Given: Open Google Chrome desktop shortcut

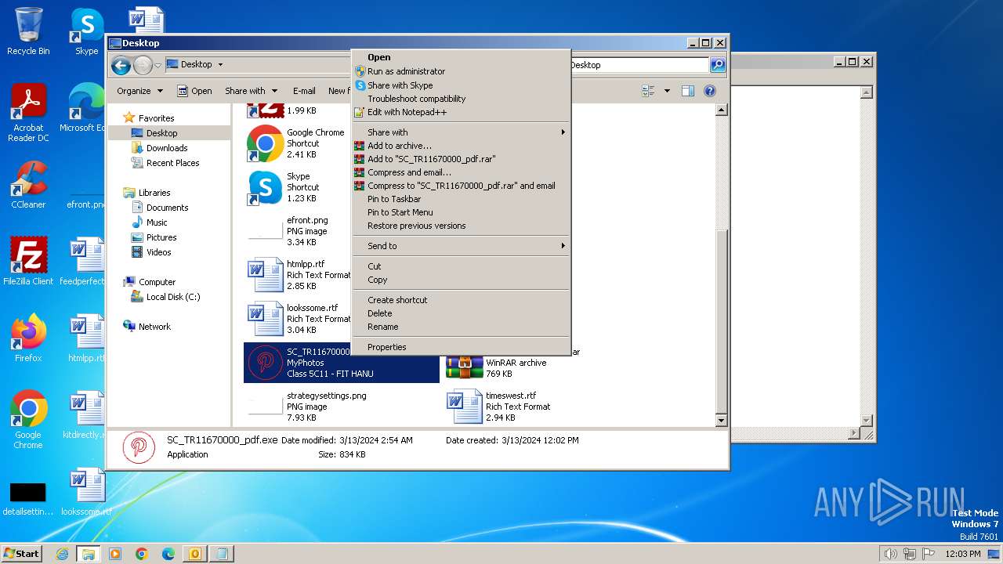Looking at the screenshot, I should click(x=28, y=420).
